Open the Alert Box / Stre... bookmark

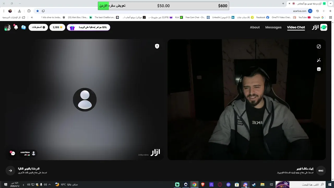coord(80,17)
